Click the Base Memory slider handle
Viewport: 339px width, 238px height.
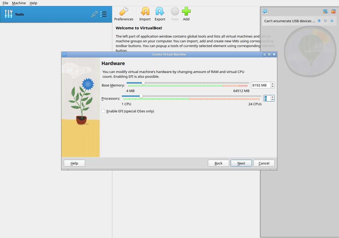143,83
